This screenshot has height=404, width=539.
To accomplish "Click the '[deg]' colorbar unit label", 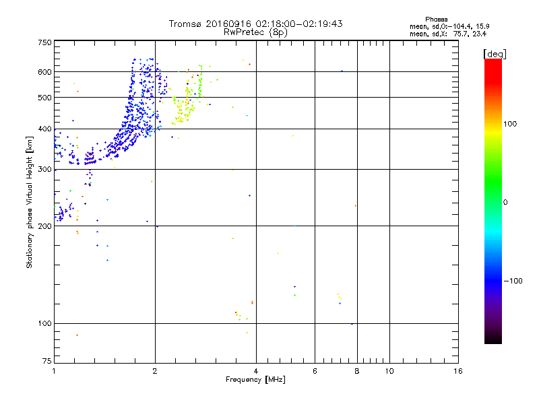I will (495, 54).
